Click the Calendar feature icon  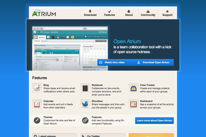click(x=37, y=104)
